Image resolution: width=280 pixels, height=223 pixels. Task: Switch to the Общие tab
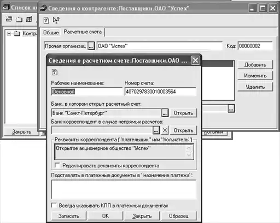tap(51, 33)
